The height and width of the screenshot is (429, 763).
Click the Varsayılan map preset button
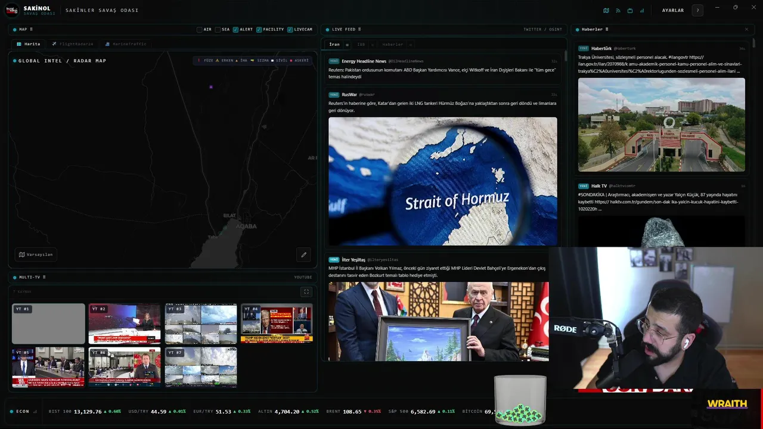tap(36, 254)
